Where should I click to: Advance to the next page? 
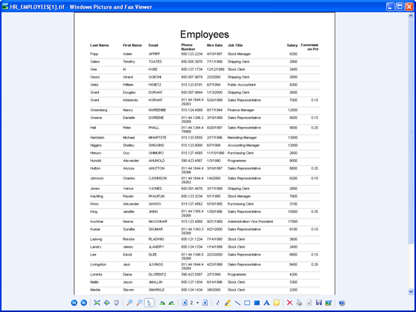tap(205, 303)
